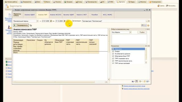
Task: Click period selection button after end date
Action: (x=67, y=21)
